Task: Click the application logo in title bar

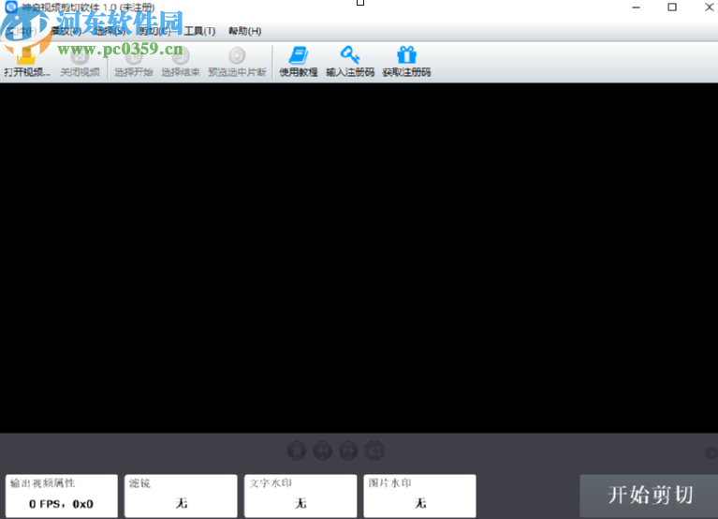Action: tap(10, 7)
